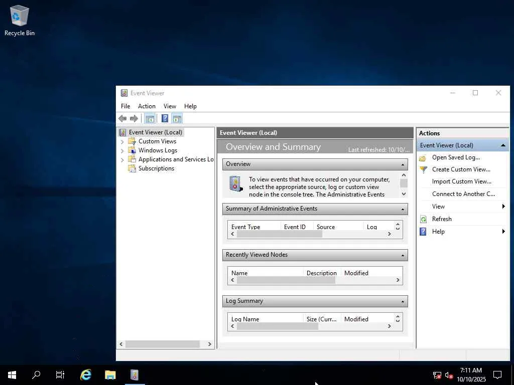The height and width of the screenshot is (385, 514).
Task: Click the Applications and Services Logs folder icon
Action: (x=132, y=159)
